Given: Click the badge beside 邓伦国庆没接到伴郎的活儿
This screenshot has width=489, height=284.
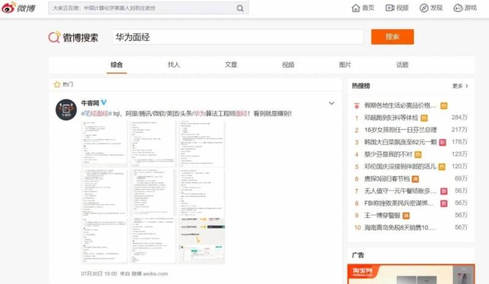Looking at the screenshot, I should [441, 167].
